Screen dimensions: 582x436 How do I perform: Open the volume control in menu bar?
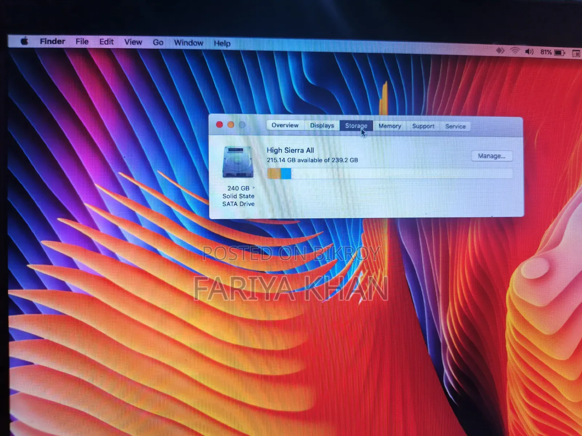[529, 52]
